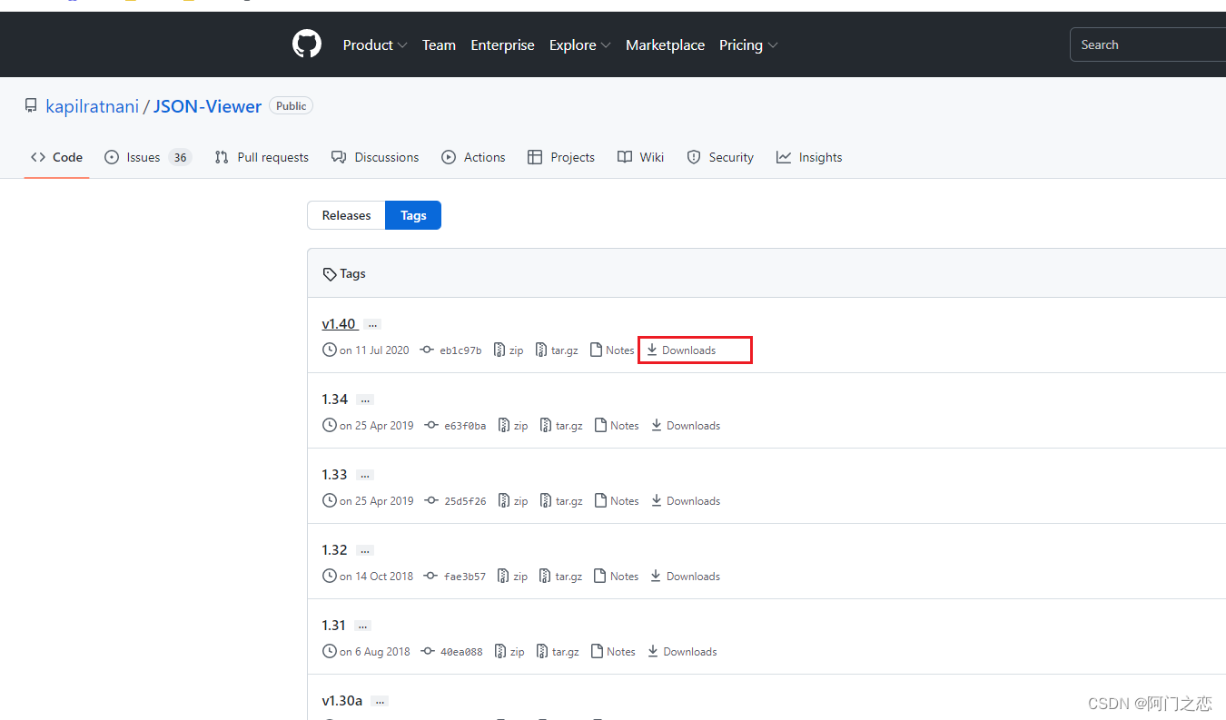Open the v1.30a tag link
The width and height of the screenshot is (1226, 720).
coord(342,701)
